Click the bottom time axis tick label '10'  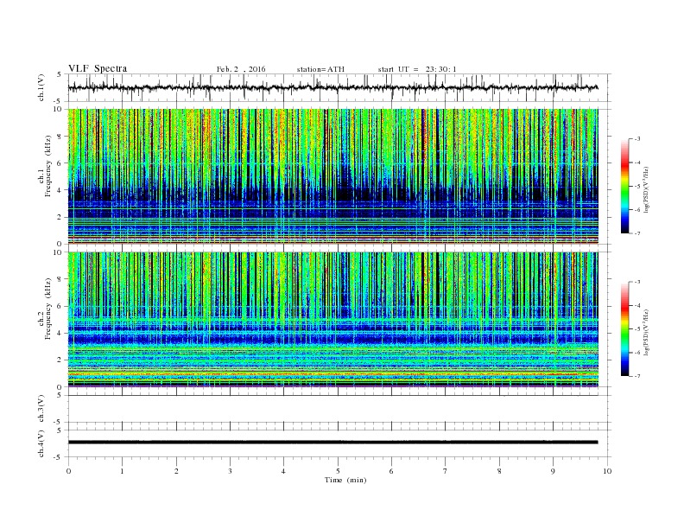click(x=607, y=471)
